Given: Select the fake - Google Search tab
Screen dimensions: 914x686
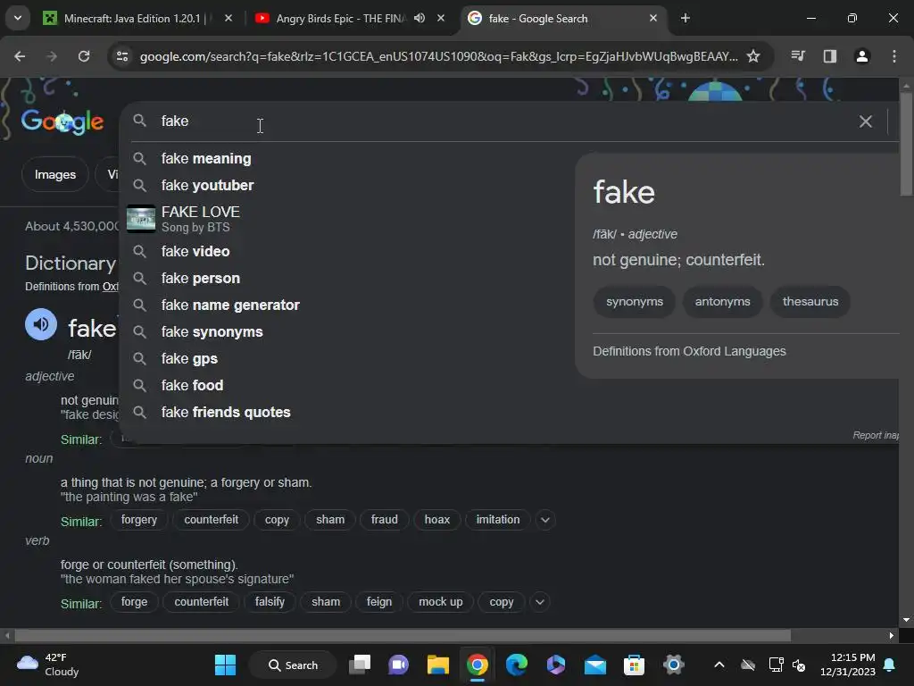Looking at the screenshot, I should click(x=562, y=18).
